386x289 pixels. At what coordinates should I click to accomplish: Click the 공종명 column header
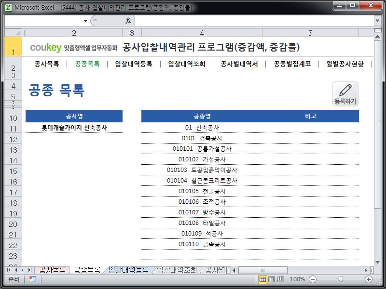point(202,116)
